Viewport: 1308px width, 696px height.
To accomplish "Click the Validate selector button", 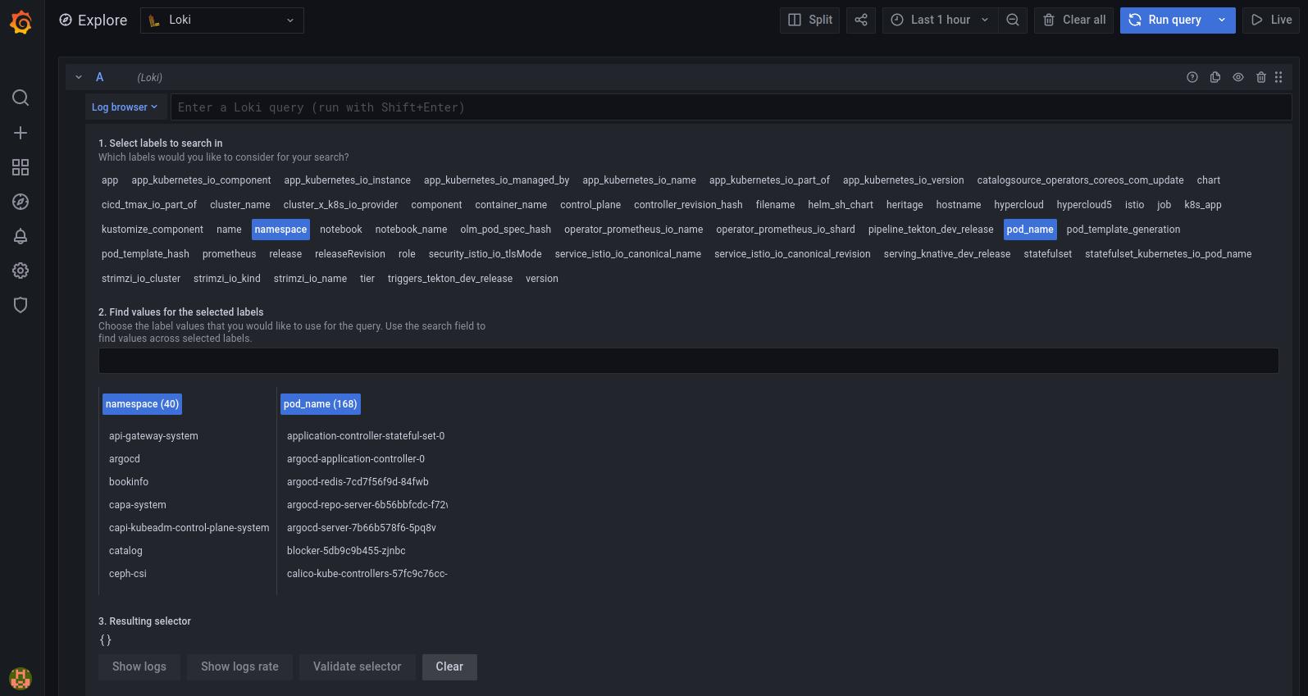I will tap(357, 666).
